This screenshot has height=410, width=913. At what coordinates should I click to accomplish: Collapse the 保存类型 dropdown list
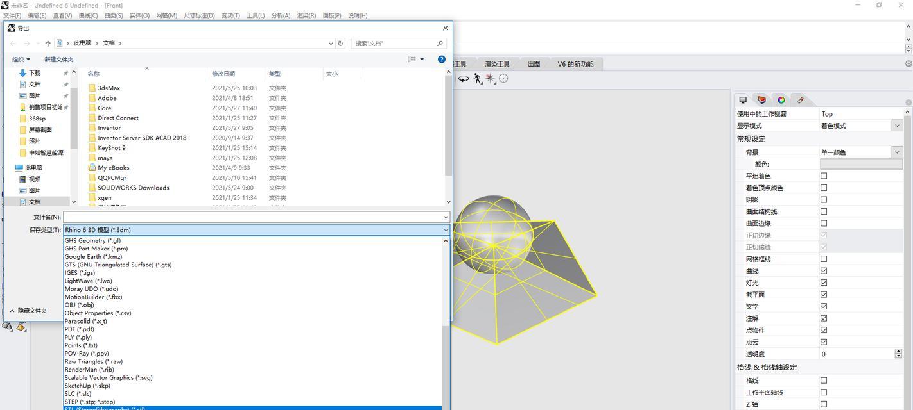[446, 230]
